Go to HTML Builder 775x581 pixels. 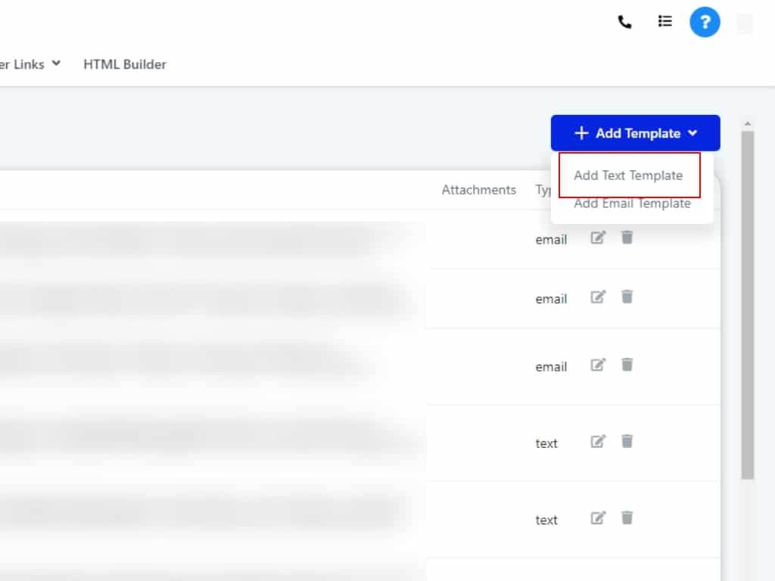125,64
